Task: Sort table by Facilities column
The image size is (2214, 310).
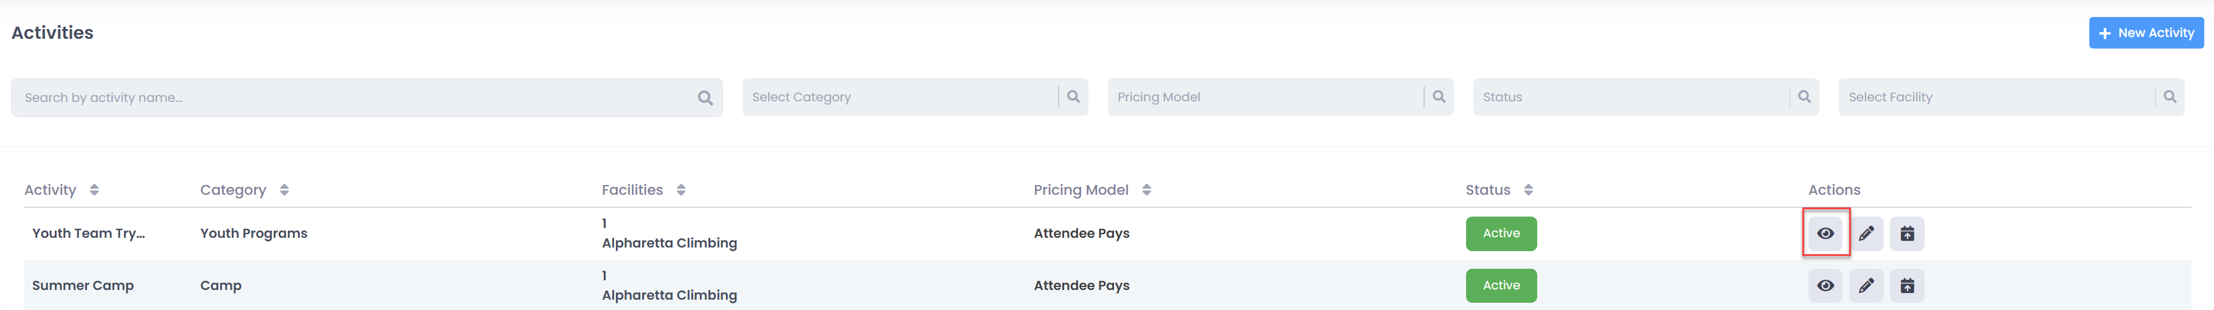Action: click(680, 190)
